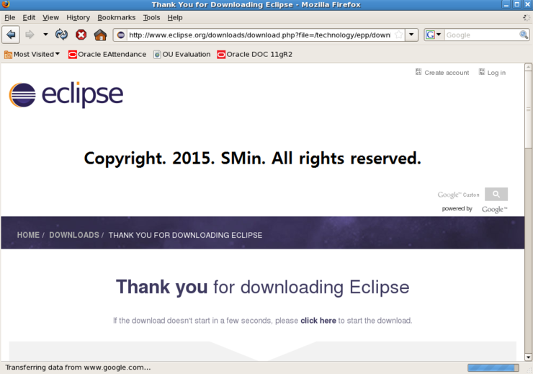Screen dimensions: 533x374
Task: Click the page loading progress bar
Action: pos(493,368)
